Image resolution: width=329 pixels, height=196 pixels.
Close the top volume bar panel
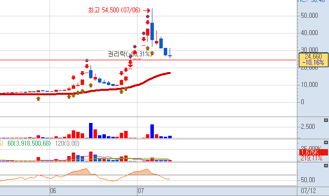(326, 120)
